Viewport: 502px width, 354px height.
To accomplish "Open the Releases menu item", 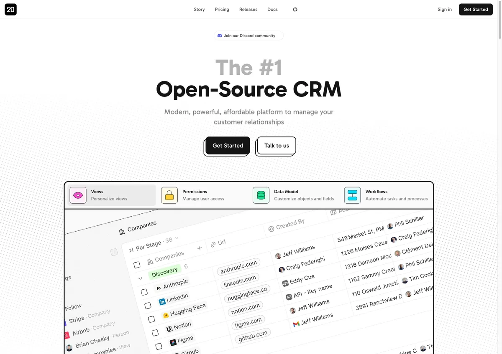I will 248,9.
